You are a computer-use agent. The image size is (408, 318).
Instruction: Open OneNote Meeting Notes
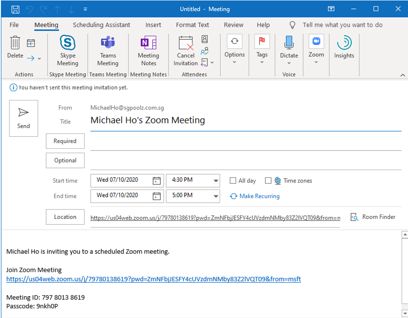click(149, 51)
